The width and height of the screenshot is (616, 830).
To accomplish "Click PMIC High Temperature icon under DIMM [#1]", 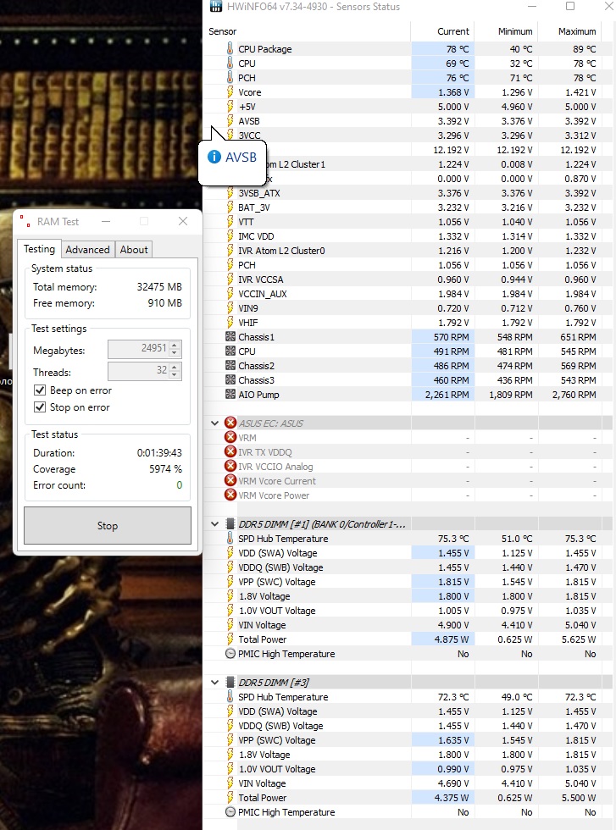I will point(230,654).
